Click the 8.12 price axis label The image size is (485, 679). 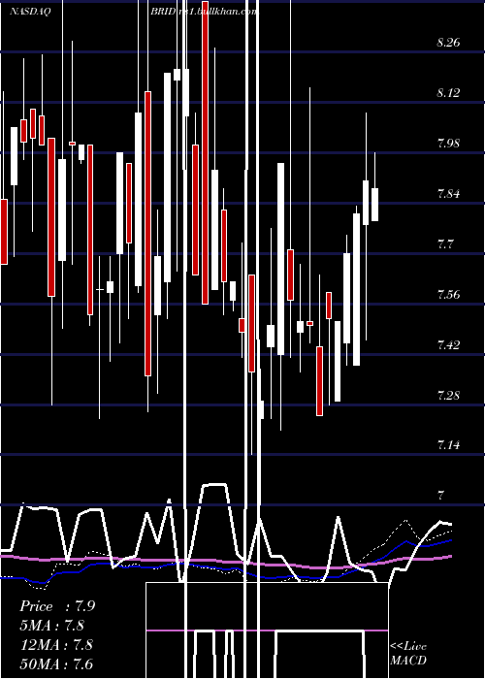(448, 93)
